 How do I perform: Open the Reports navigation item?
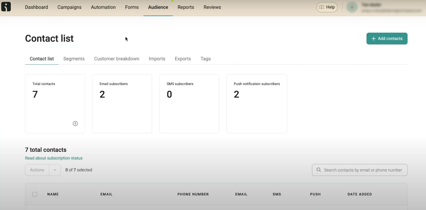coord(186,7)
